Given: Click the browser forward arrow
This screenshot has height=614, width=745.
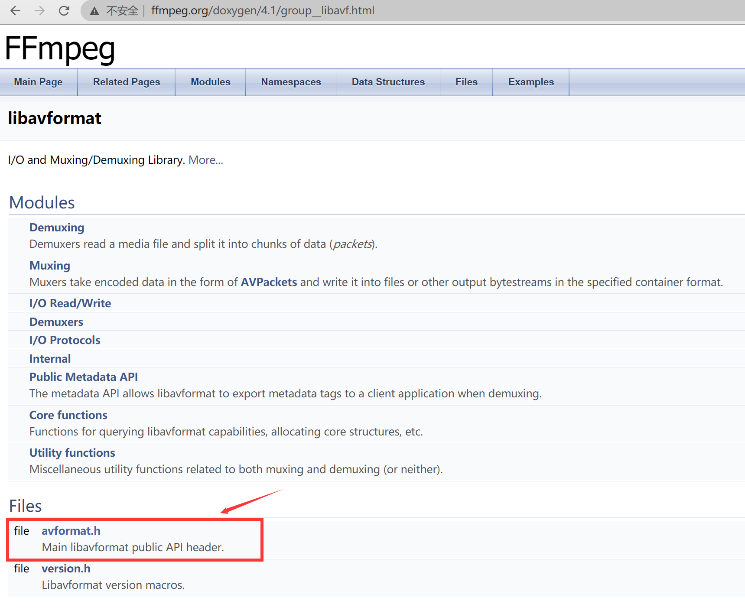Looking at the screenshot, I should [39, 10].
